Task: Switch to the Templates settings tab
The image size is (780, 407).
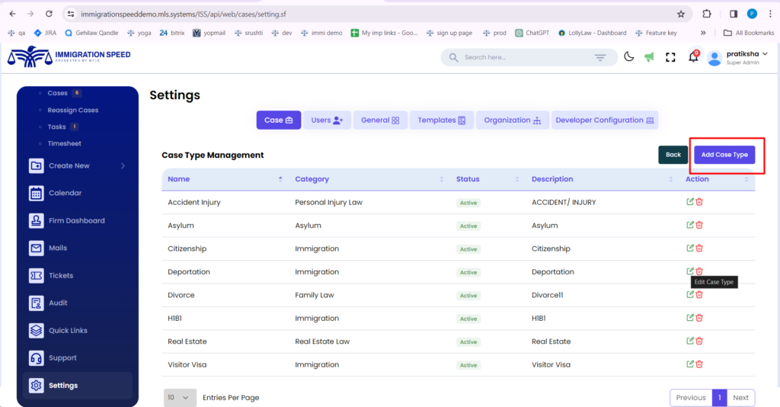Action: [x=441, y=120]
